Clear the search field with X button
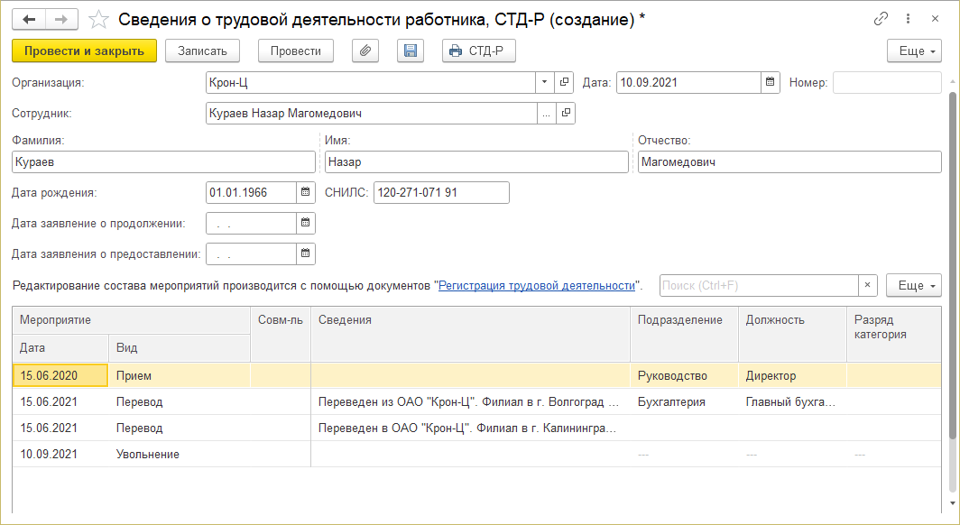 click(x=867, y=285)
